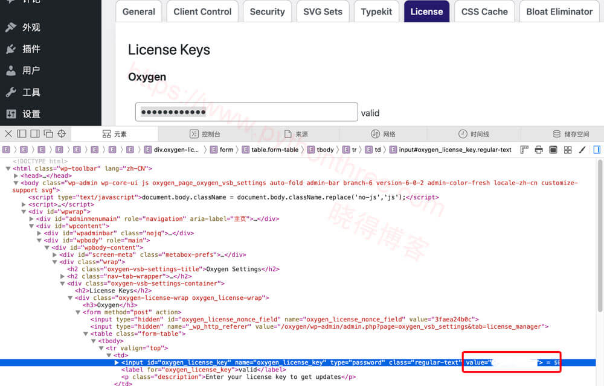Select table.form-table in the DOM breadcrumb
604x386 pixels.
[270, 150]
